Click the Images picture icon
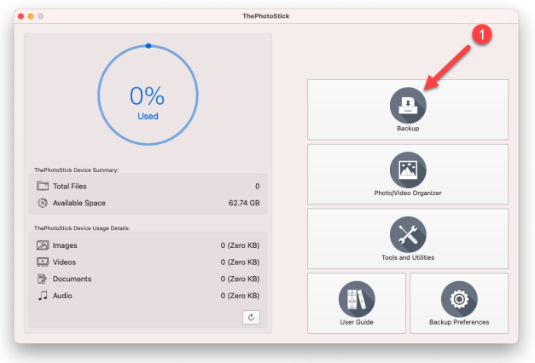The width and height of the screenshot is (535, 363). (x=43, y=245)
